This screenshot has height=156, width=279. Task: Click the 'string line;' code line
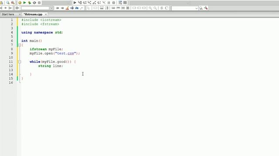click(51, 66)
